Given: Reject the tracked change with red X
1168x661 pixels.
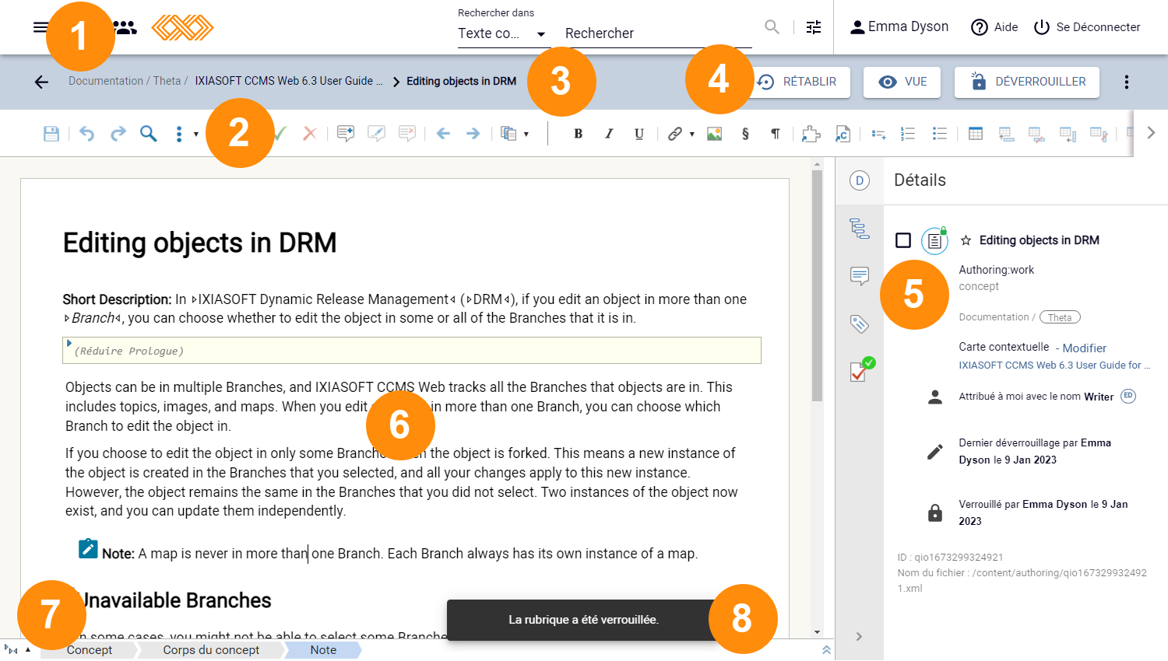Looking at the screenshot, I should [310, 134].
